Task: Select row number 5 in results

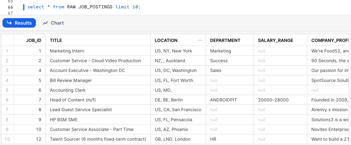Action: pyautogui.click(x=7, y=90)
